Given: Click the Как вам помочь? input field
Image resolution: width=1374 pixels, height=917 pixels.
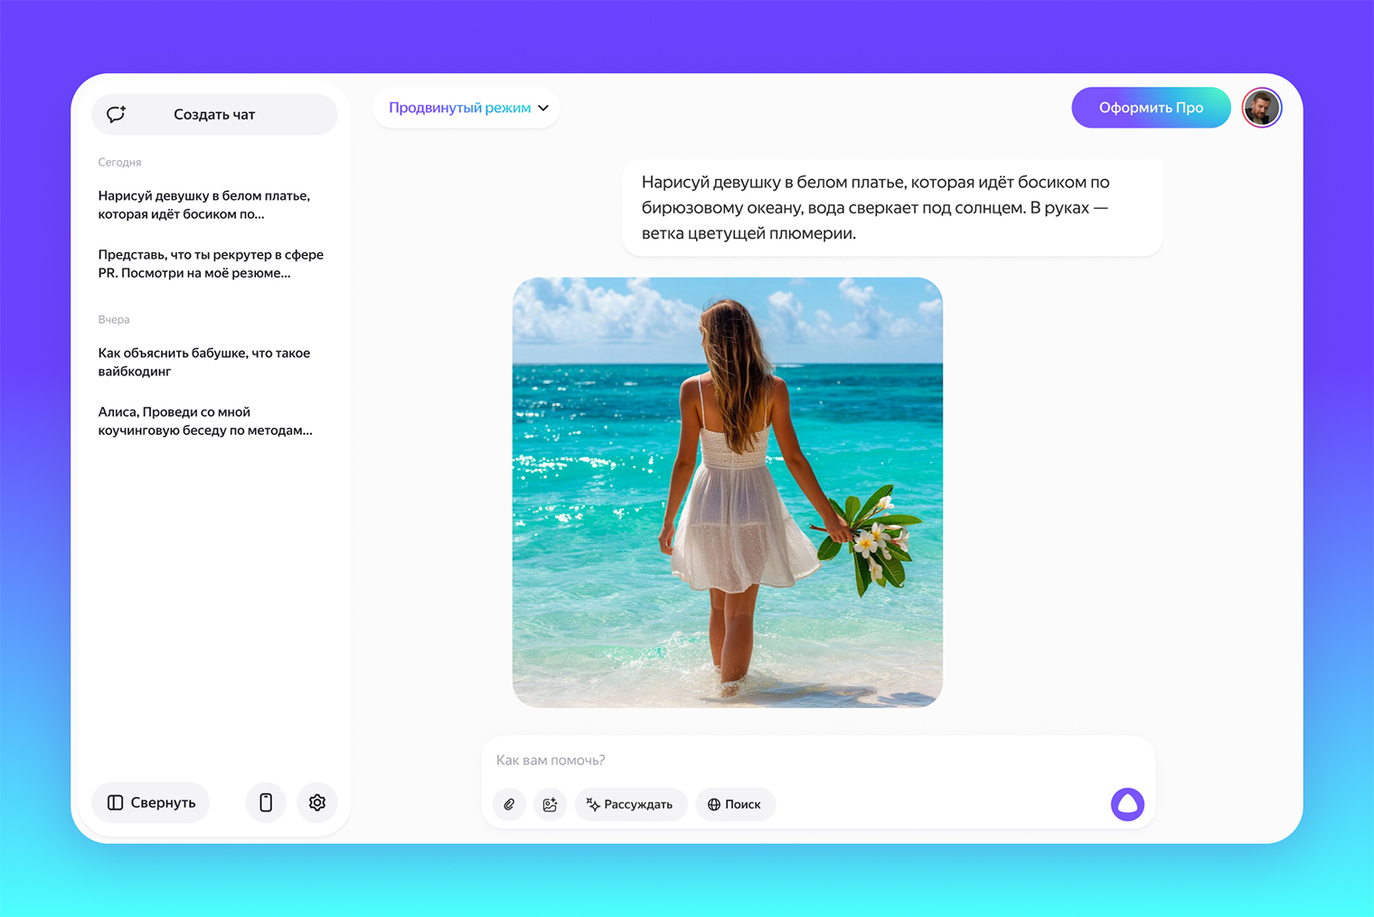Looking at the screenshot, I should (818, 760).
